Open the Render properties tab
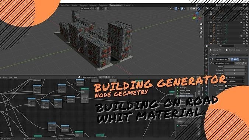This screenshot has width=249, height=140. [206, 55]
